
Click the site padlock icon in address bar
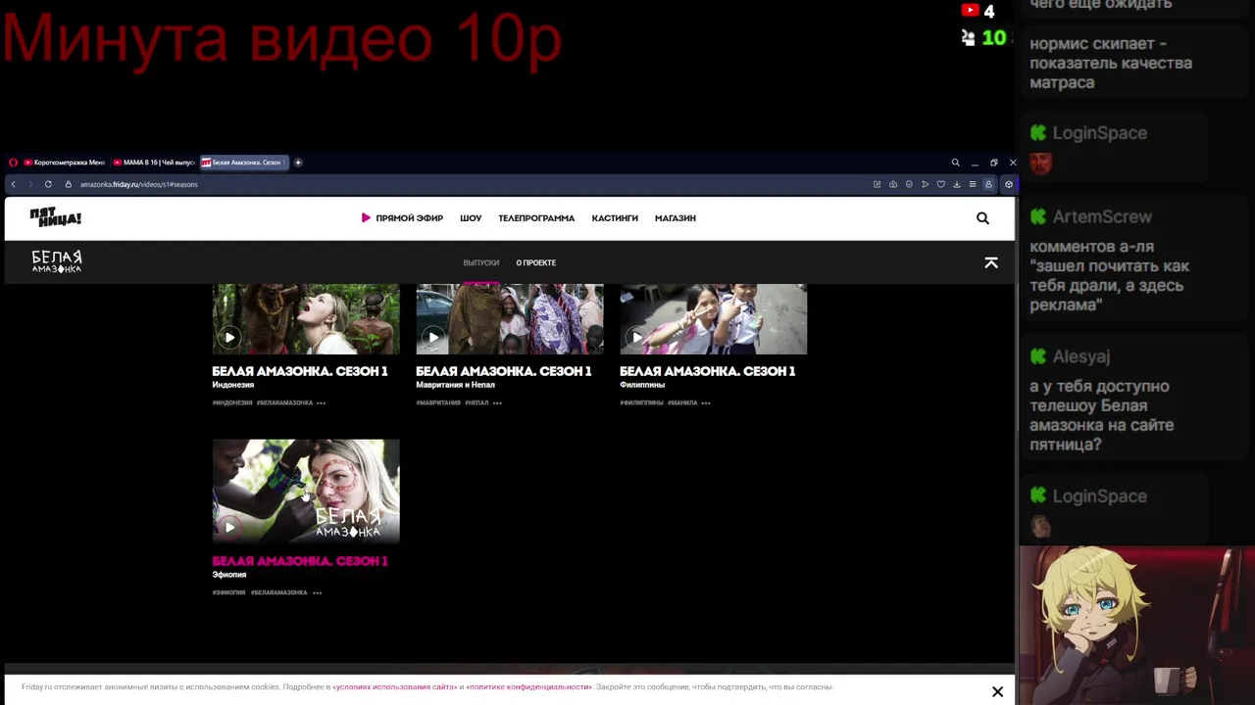point(69,184)
